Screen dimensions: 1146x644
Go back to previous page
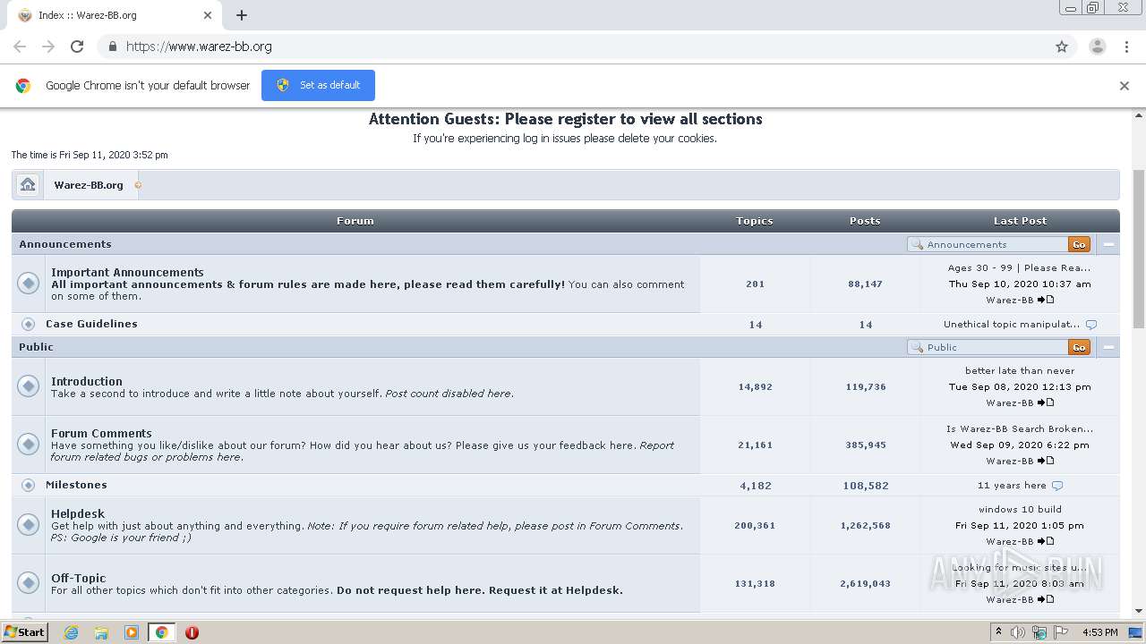click(20, 47)
